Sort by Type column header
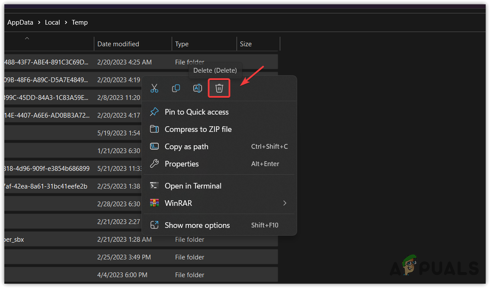490x288 pixels. (182, 44)
